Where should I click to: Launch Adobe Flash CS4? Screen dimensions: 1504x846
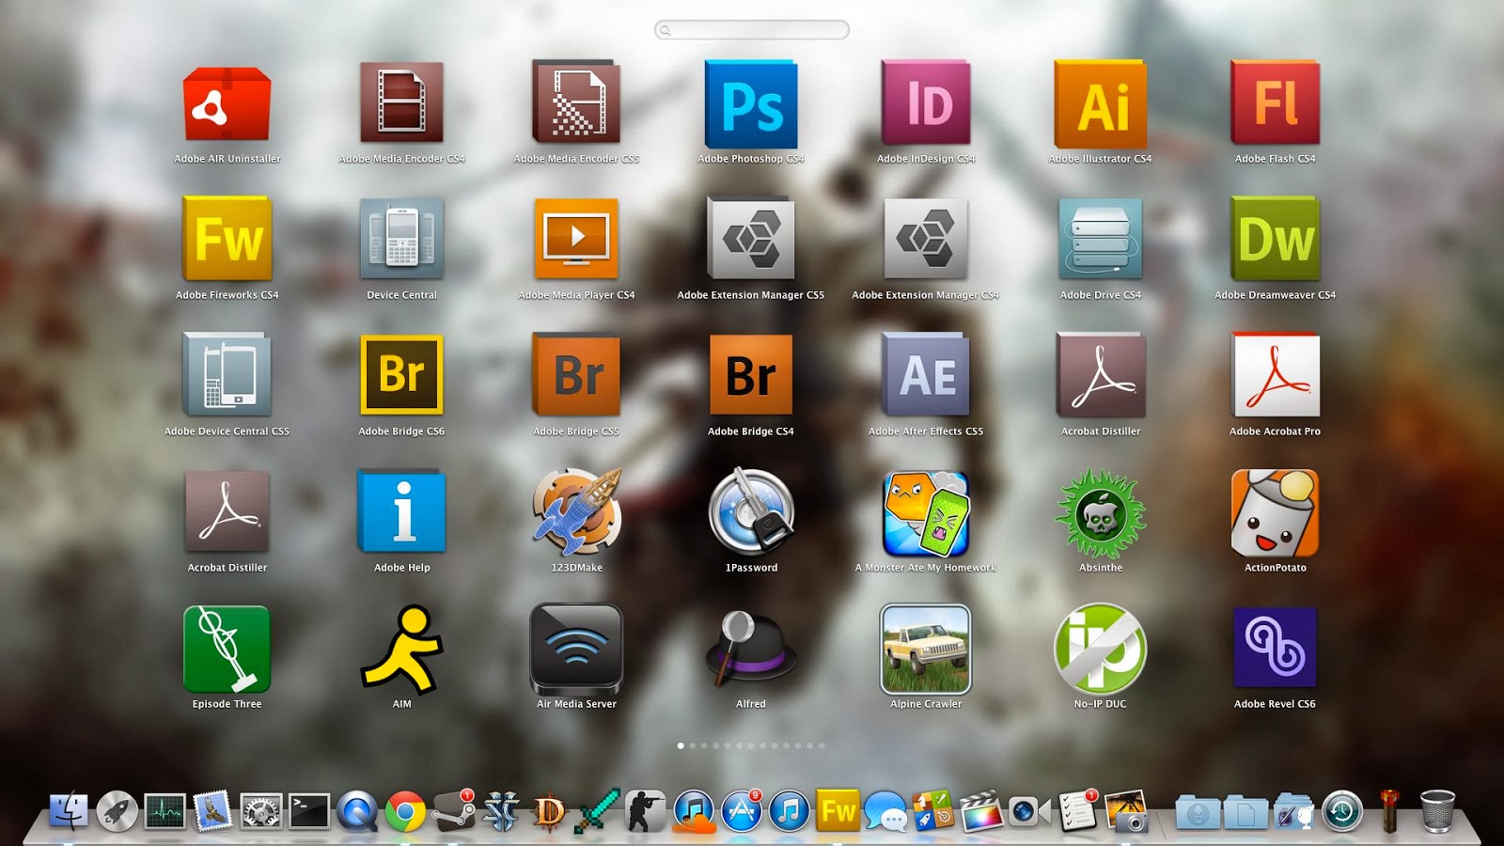[x=1276, y=102]
